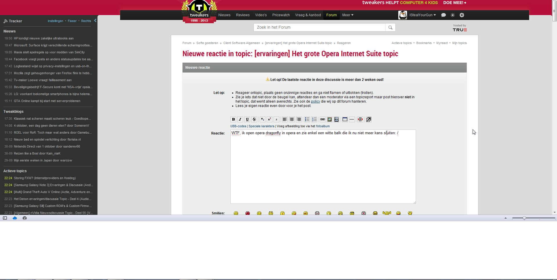Click inside the Reactie text area

coord(323,167)
